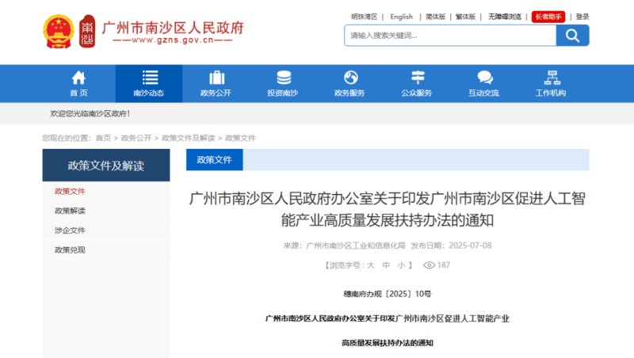Click the 公众服务 signpost icon
This screenshot has height=358, width=634.
pyautogui.click(x=417, y=78)
